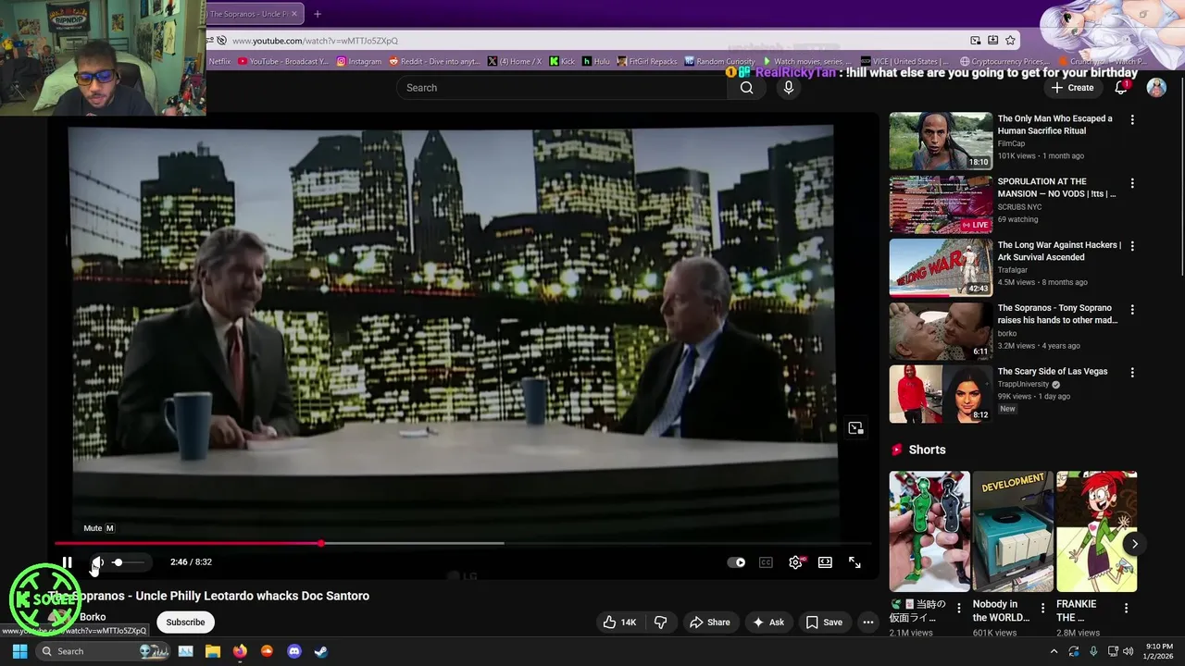Open options for FRANKIE THE short
Screen dimensions: 1185x666
pos(1126,609)
